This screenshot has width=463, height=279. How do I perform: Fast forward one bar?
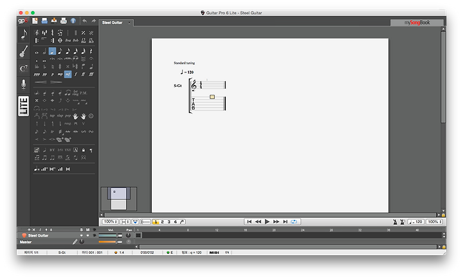[276, 222]
